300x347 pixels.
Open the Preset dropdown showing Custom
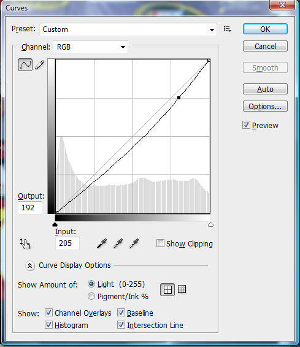click(x=128, y=29)
